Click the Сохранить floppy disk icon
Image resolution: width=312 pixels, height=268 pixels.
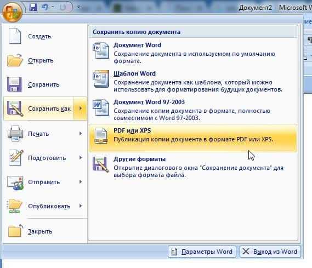[x=14, y=84]
